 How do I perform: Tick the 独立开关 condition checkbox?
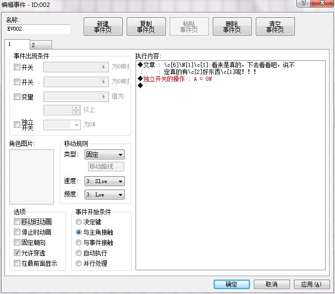point(17,124)
